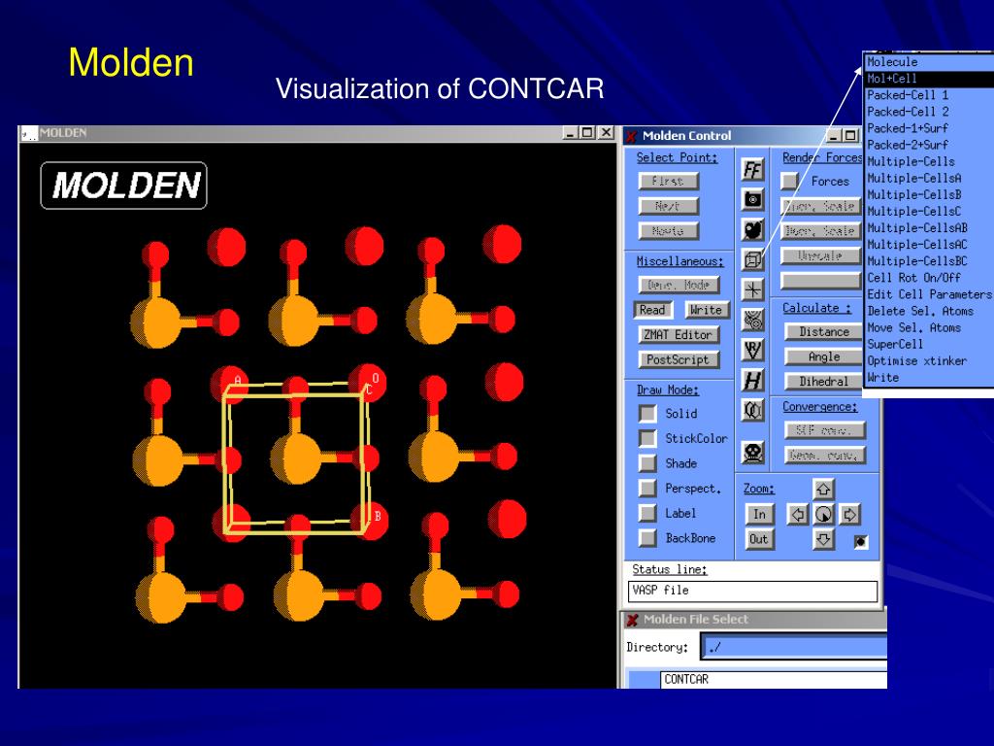
Task: Choose Multiple-CellsB menu entry
Action: pyautogui.click(x=929, y=194)
